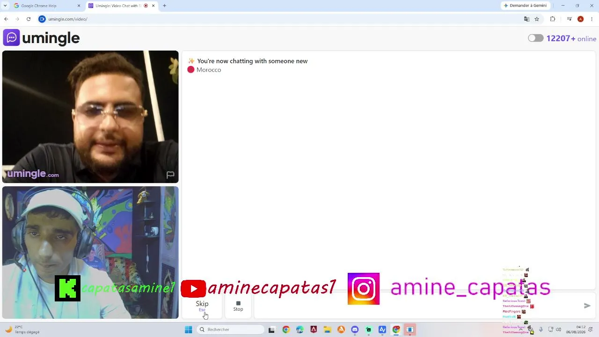Viewport: 599px width, 337px height.
Task: Launch Microsoft Edge from the taskbar
Action: click(x=299, y=330)
